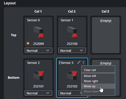Click the Sensor 2 title label
Viewport: 126px width, 99px height.
(33, 63)
